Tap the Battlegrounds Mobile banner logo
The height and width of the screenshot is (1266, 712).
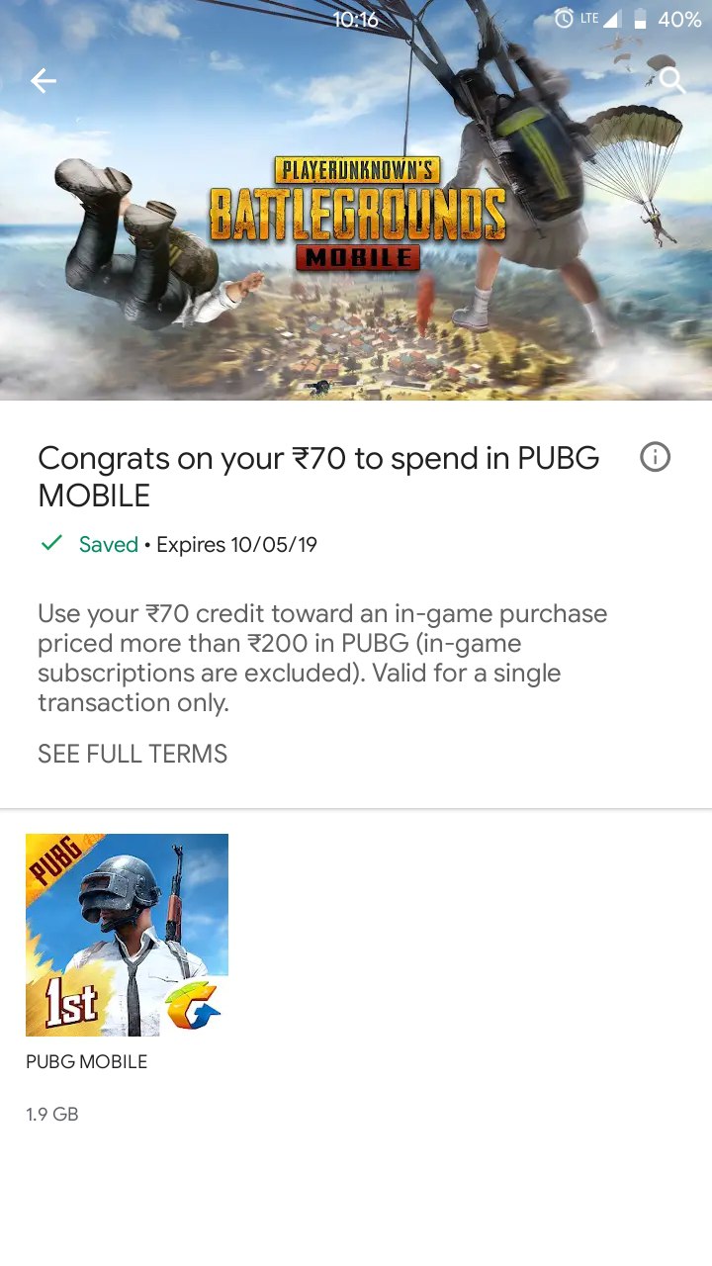pos(358,213)
